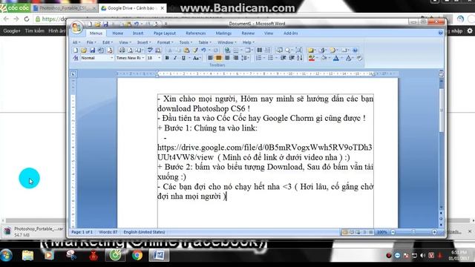
Task: Click the Zoom magnifier icon in toolbar
Action: point(288,50)
